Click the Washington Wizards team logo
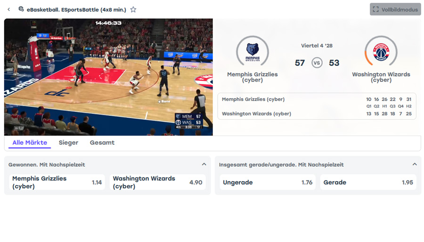Screen dimensions: 424x242 click(x=381, y=52)
